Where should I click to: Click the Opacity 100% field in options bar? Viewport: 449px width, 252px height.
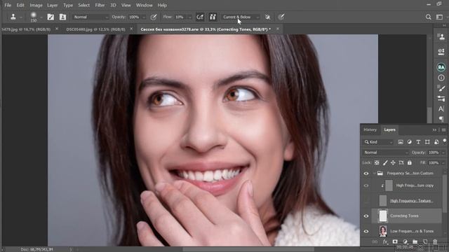(x=134, y=17)
